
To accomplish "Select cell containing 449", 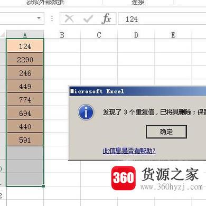I will click(x=25, y=86).
